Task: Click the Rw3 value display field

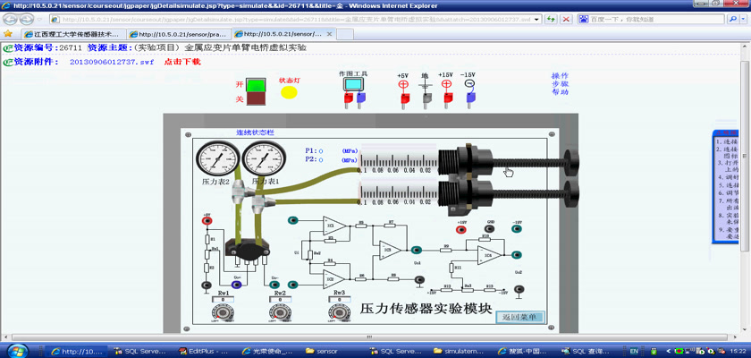Action: [340, 300]
